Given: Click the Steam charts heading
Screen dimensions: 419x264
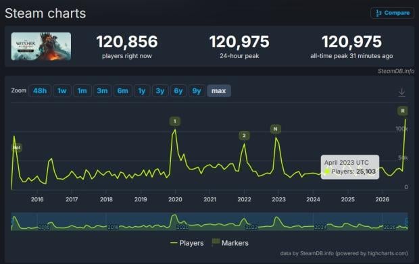Looking at the screenshot, I should click(x=45, y=14).
